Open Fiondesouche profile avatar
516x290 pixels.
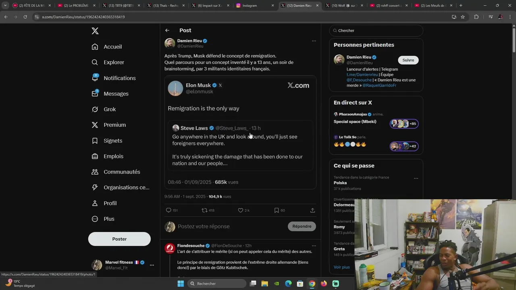click(170, 248)
